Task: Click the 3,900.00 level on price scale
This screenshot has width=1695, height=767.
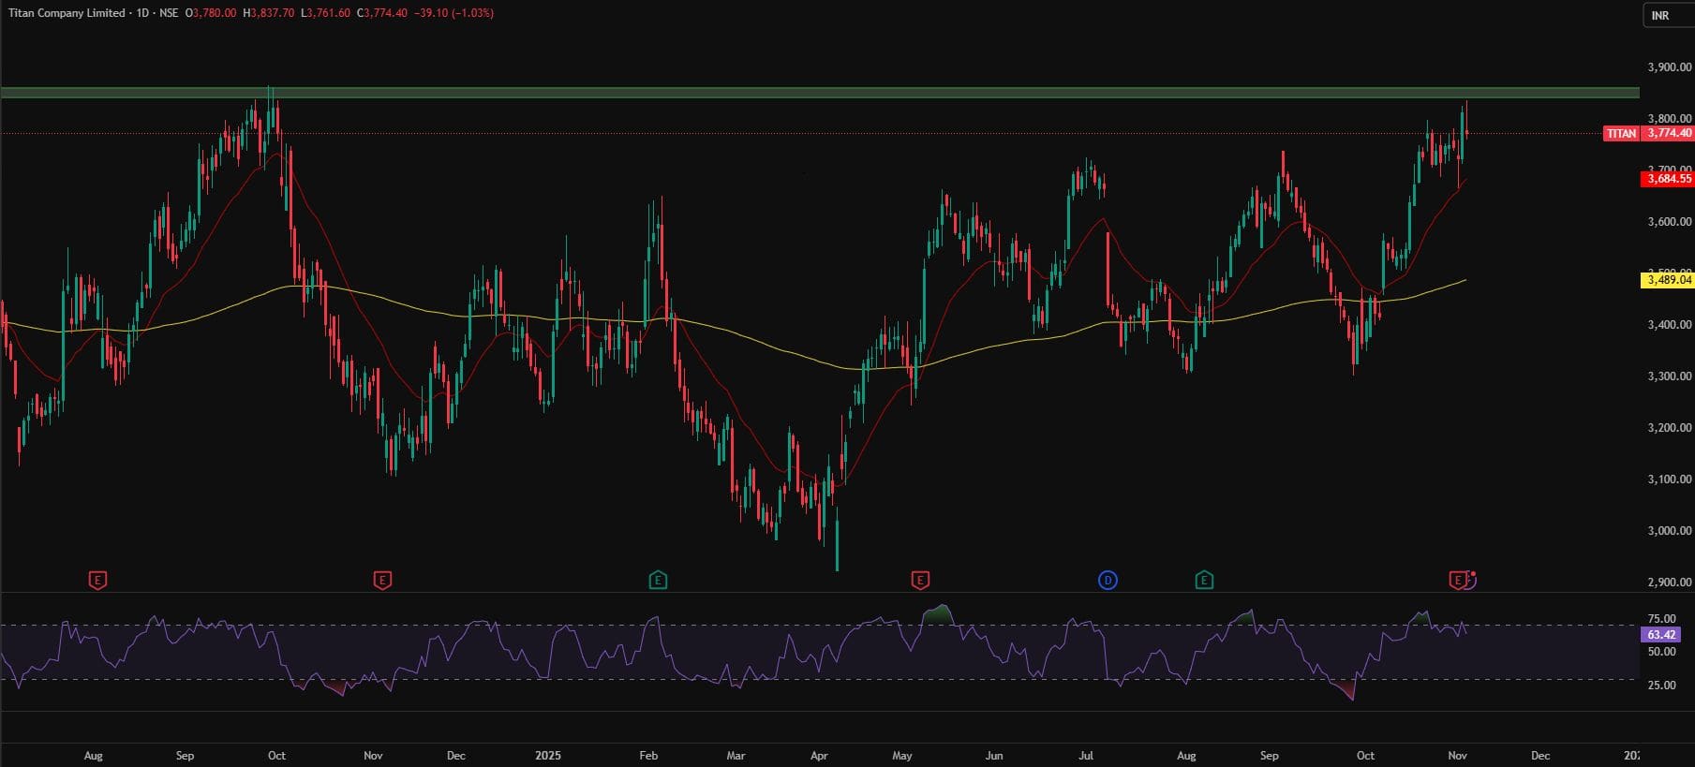Action: tap(1669, 67)
